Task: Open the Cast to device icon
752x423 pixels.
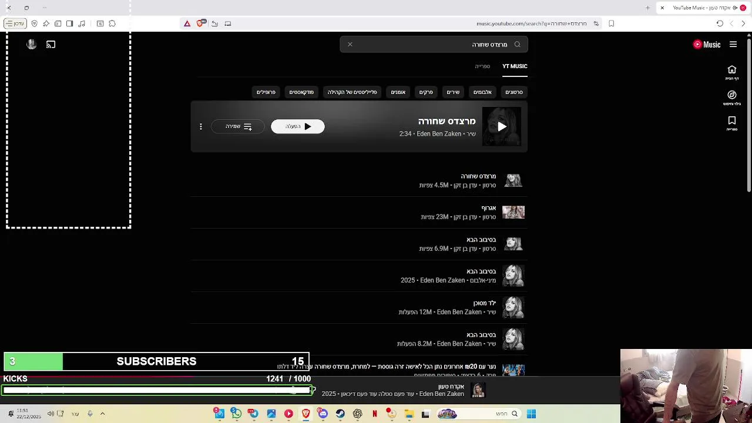Action: coord(51,45)
